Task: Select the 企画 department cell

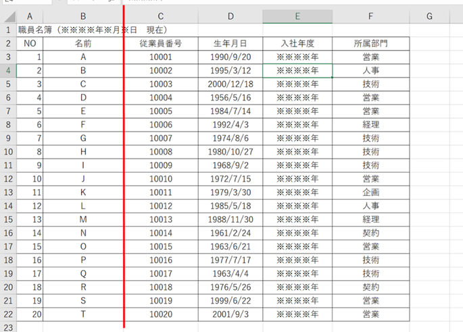Action: point(370,192)
